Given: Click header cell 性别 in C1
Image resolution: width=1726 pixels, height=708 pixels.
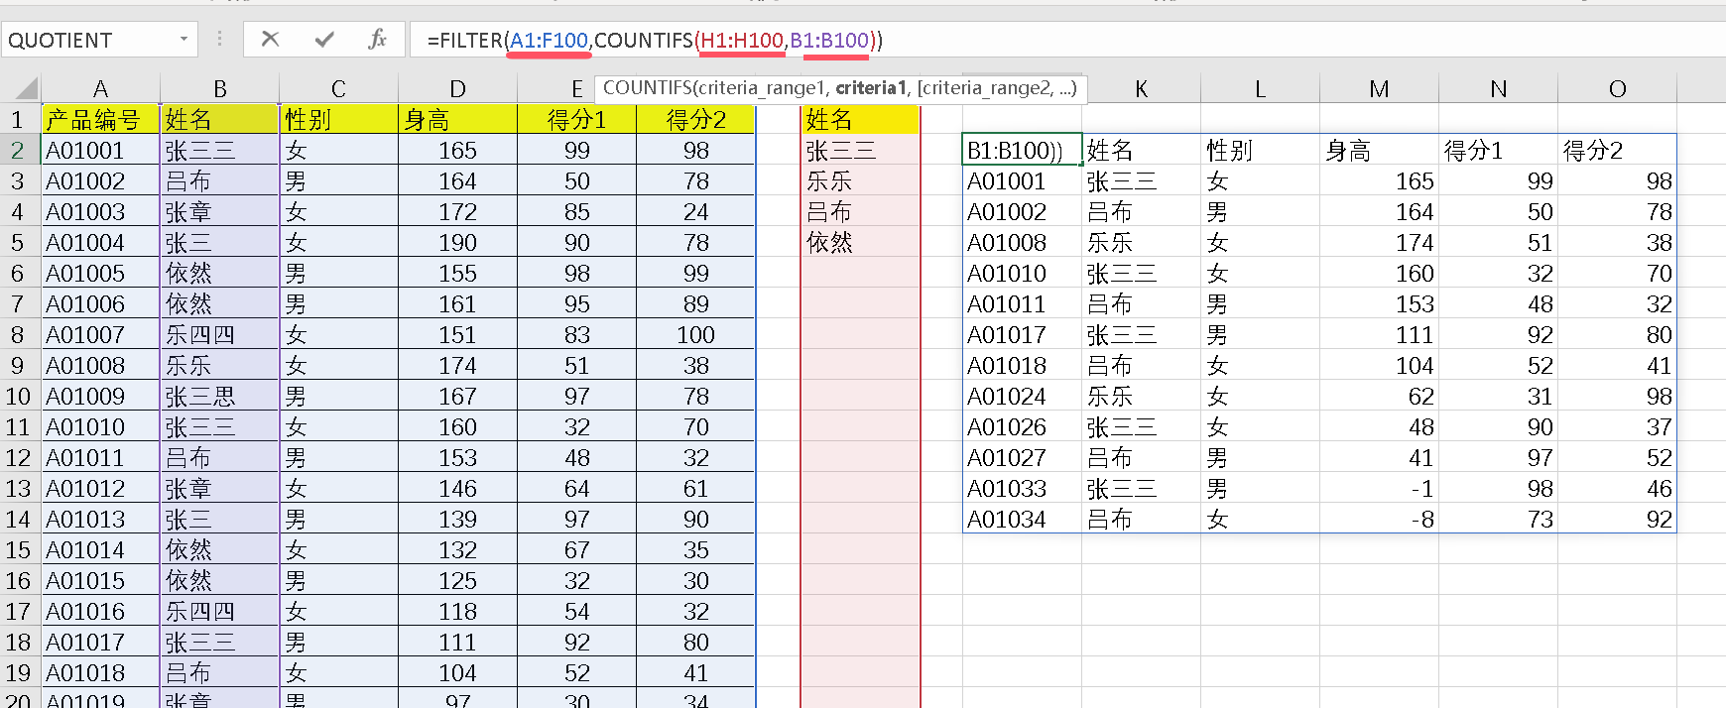Looking at the screenshot, I should pos(338,119).
